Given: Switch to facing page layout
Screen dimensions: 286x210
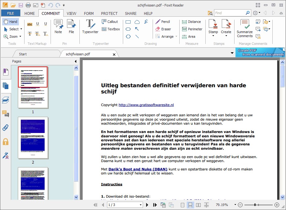Looking at the screenshot, I should point(199,205).
